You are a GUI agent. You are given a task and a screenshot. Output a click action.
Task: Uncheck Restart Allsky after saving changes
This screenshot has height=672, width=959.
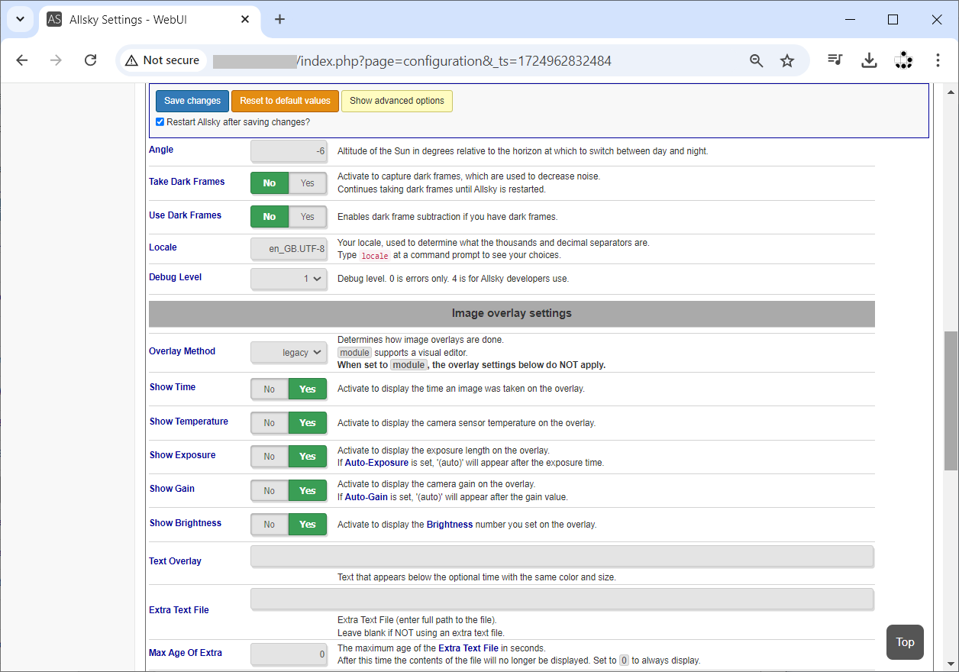[160, 122]
